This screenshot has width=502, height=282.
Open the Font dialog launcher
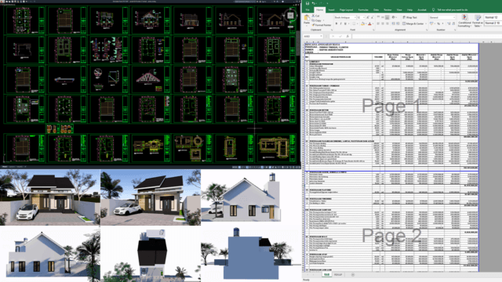(x=373, y=30)
